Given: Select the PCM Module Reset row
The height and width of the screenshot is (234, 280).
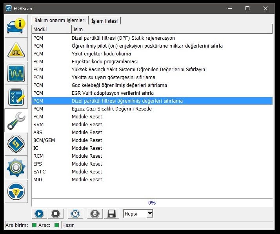Looking at the screenshot, I should click(152, 116).
